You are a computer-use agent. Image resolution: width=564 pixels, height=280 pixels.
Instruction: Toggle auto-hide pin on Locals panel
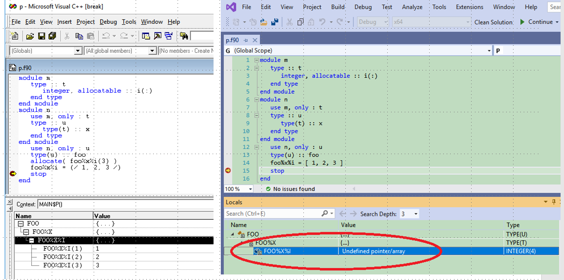(554, 202)
